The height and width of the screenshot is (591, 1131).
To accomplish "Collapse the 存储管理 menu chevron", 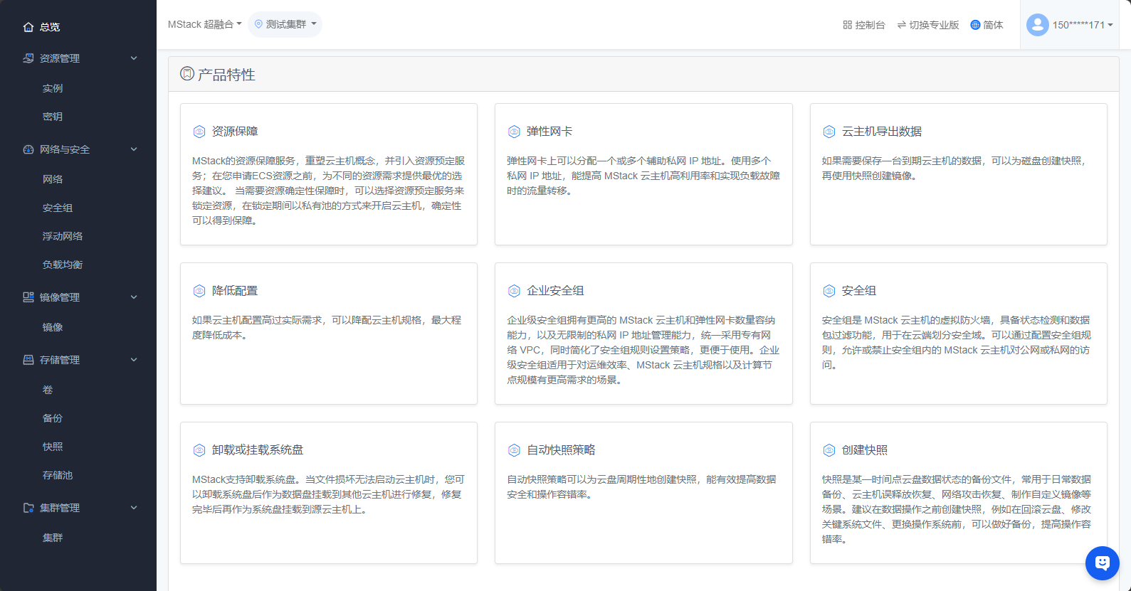I will pos(134,360).
